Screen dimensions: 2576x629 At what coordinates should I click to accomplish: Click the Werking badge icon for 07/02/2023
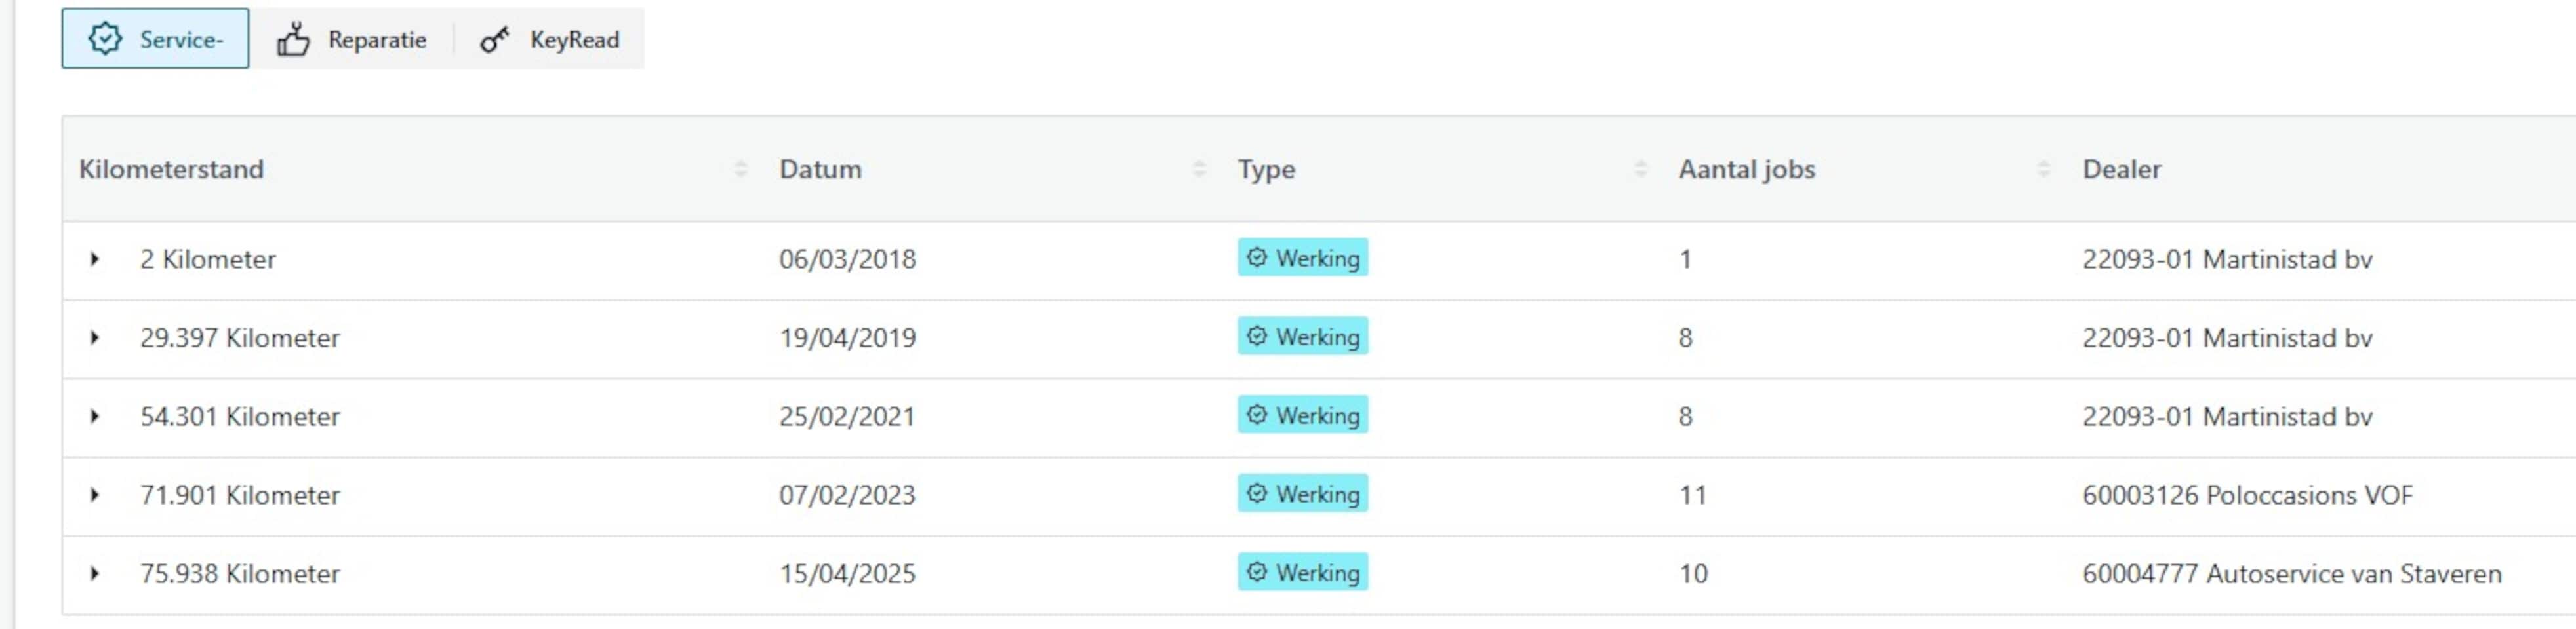point(1257,493)
